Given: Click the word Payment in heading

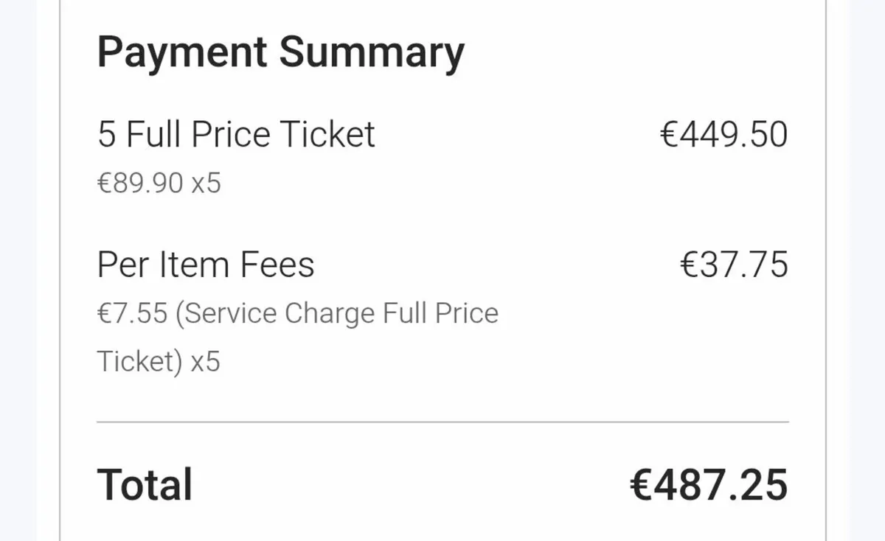Looking at the screenshot, I should (x=182, y=52).
